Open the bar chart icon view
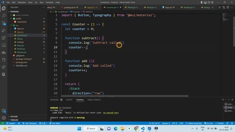The image size is (235, 132). pyautogui.click(x=4, y=52)
